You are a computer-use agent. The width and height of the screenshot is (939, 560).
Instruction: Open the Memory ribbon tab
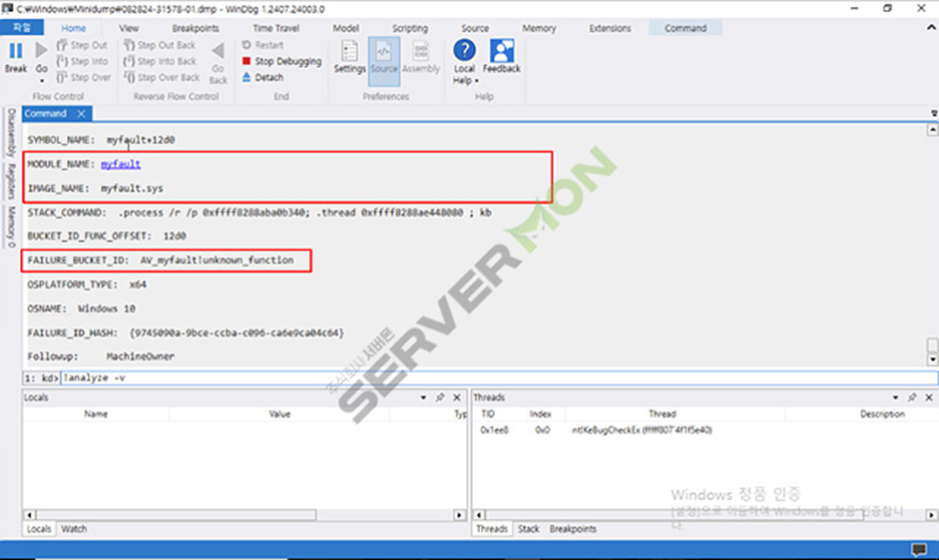(x=539, y=28)
